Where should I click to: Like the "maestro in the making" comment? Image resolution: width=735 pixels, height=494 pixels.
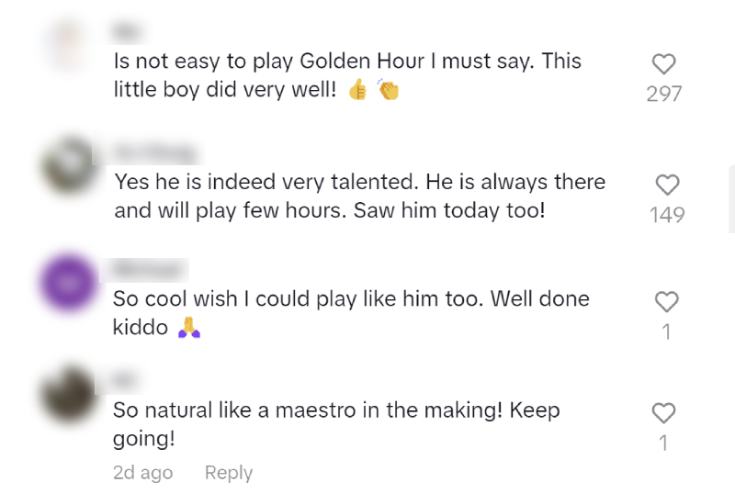663,412
